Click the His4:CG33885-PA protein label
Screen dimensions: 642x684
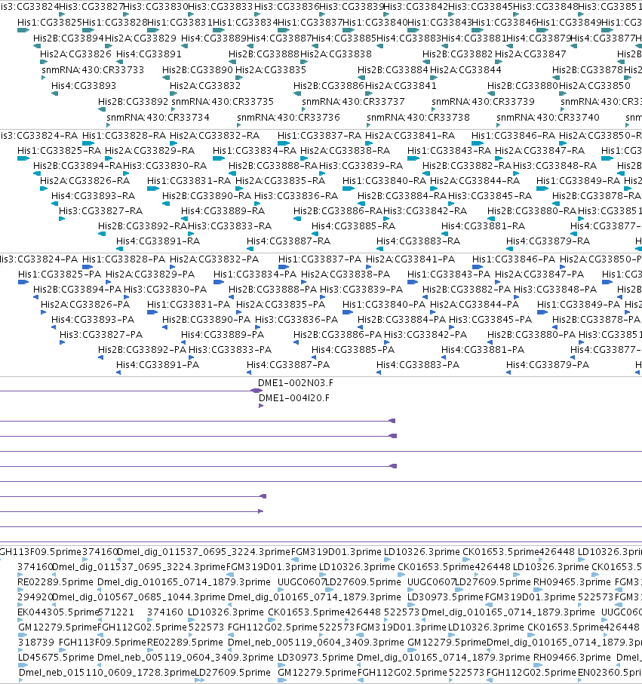click(353, 349)
